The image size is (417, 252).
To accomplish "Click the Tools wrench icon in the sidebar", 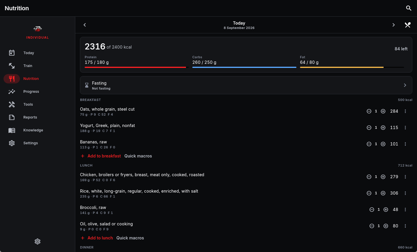I will pyautogui.click(x=12, y=104).
